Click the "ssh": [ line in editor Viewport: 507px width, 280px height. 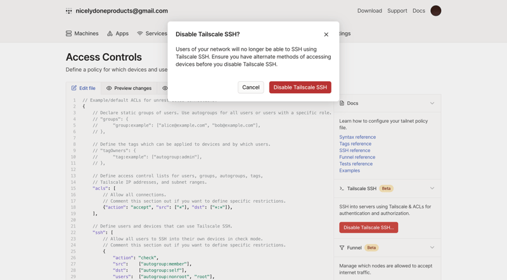tap(103, 232)
